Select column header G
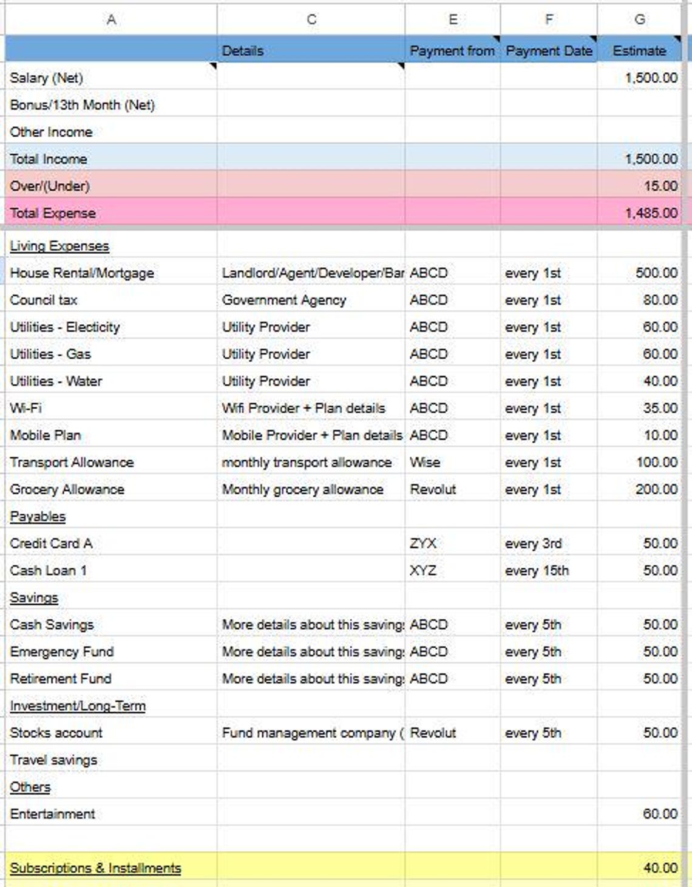The height and width of the screenshot is (887, 692). [639, 19]
